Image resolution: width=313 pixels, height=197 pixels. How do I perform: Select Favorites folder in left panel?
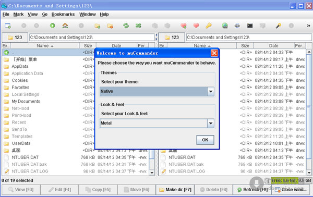(x=48, y=88)
